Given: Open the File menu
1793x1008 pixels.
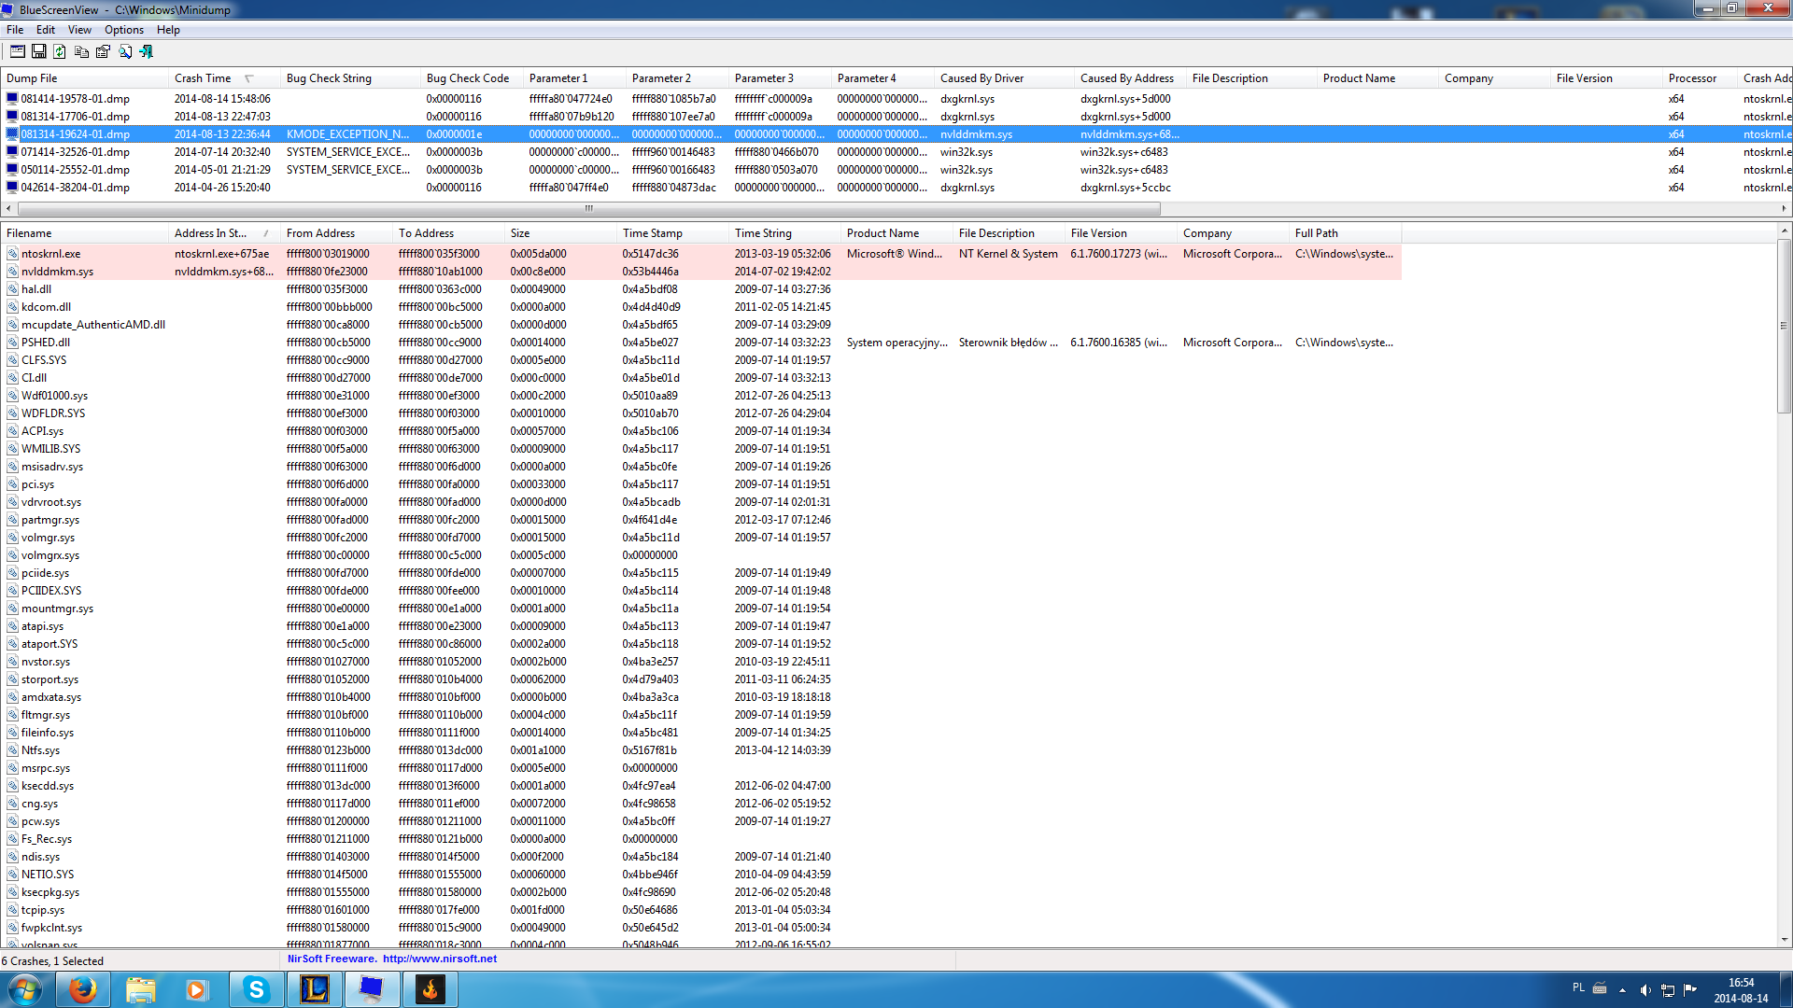Looking at the screenshot, I should 15,30.
